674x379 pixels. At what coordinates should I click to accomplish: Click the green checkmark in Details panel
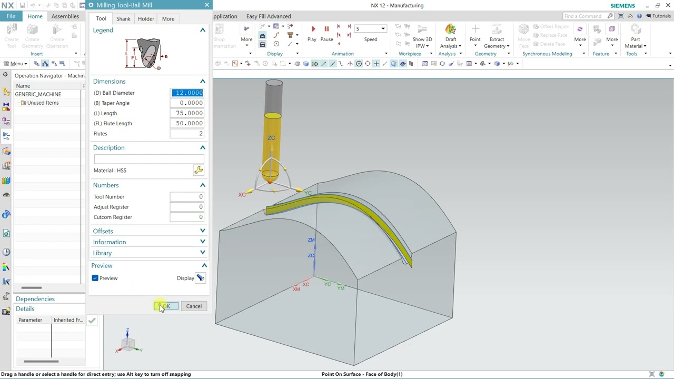pyautogui.click(x=92, y=320)
